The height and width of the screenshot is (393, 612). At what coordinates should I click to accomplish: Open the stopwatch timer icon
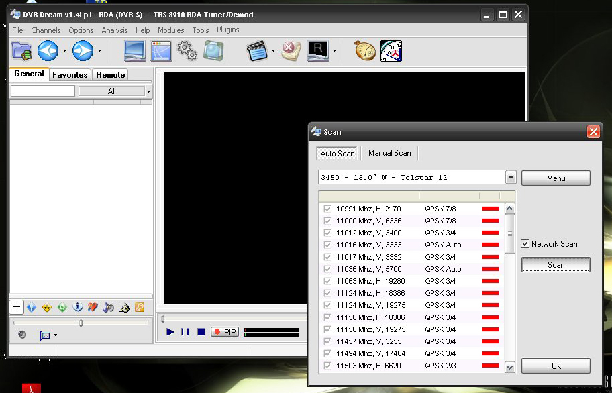click(x=365, y=51)
